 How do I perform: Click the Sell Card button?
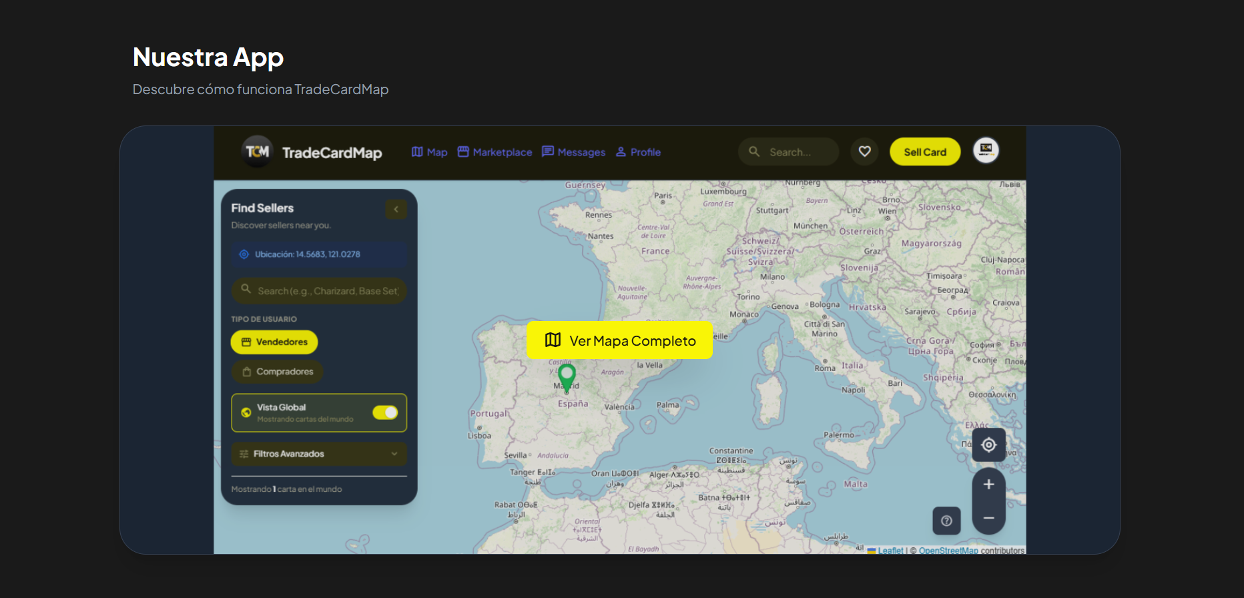(925, 152)
